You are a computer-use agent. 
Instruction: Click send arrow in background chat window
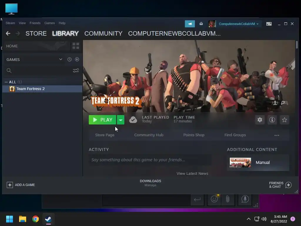click(197, 200)
